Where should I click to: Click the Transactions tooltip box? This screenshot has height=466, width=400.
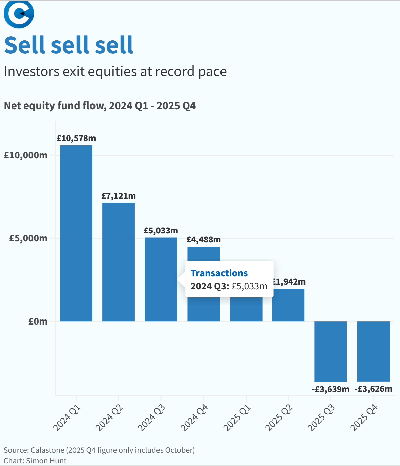[229, 279]
